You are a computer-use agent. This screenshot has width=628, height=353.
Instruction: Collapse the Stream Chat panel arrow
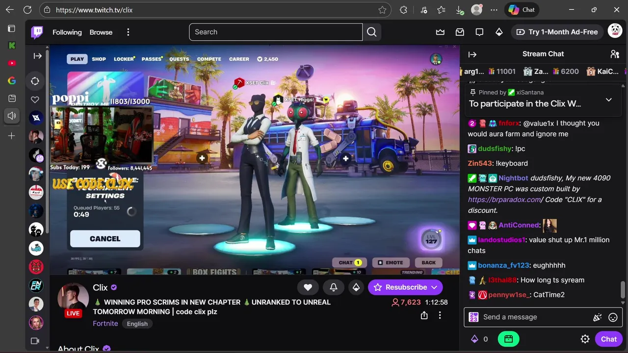(472, 54)
